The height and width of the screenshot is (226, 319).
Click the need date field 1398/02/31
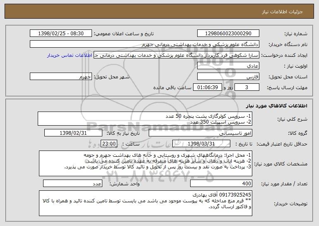[73, 133]
